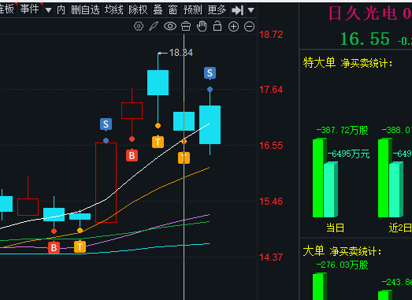Zoom in with the plus icon
412x300 pixels.
pos(234,27)
